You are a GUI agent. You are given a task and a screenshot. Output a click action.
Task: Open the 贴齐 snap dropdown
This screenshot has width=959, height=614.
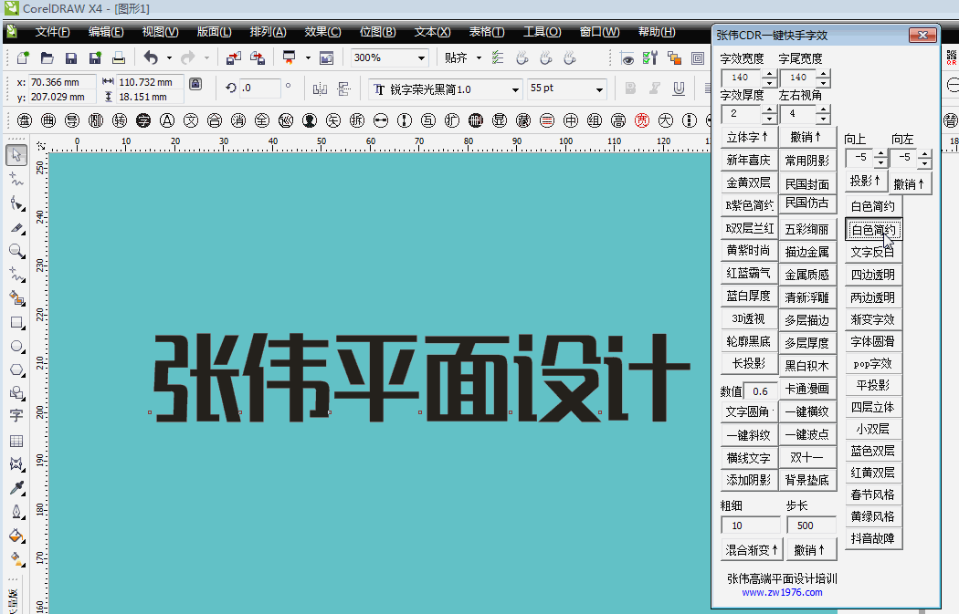point(479,58)
